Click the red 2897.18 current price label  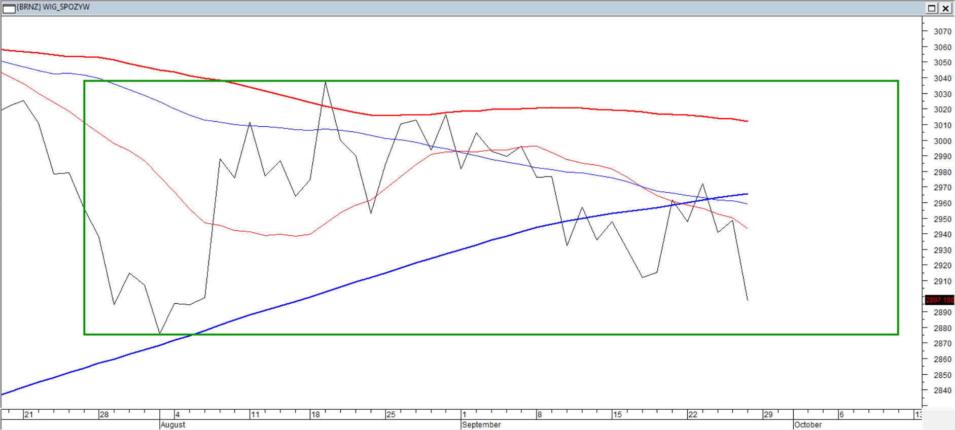point(939,300)
